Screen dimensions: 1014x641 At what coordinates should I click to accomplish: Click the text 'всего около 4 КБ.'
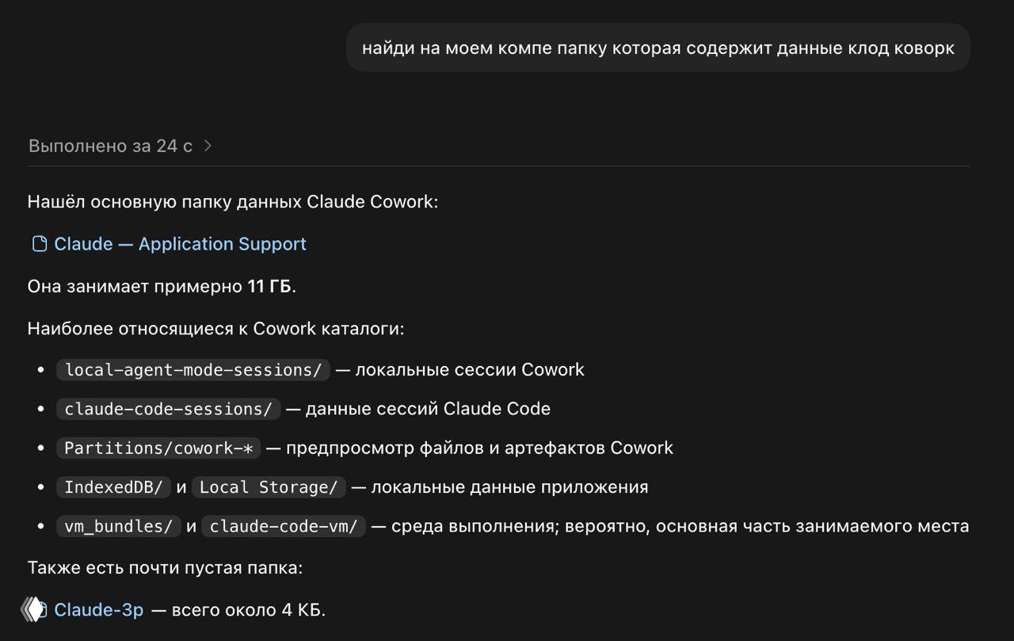[x=249, y=610]
